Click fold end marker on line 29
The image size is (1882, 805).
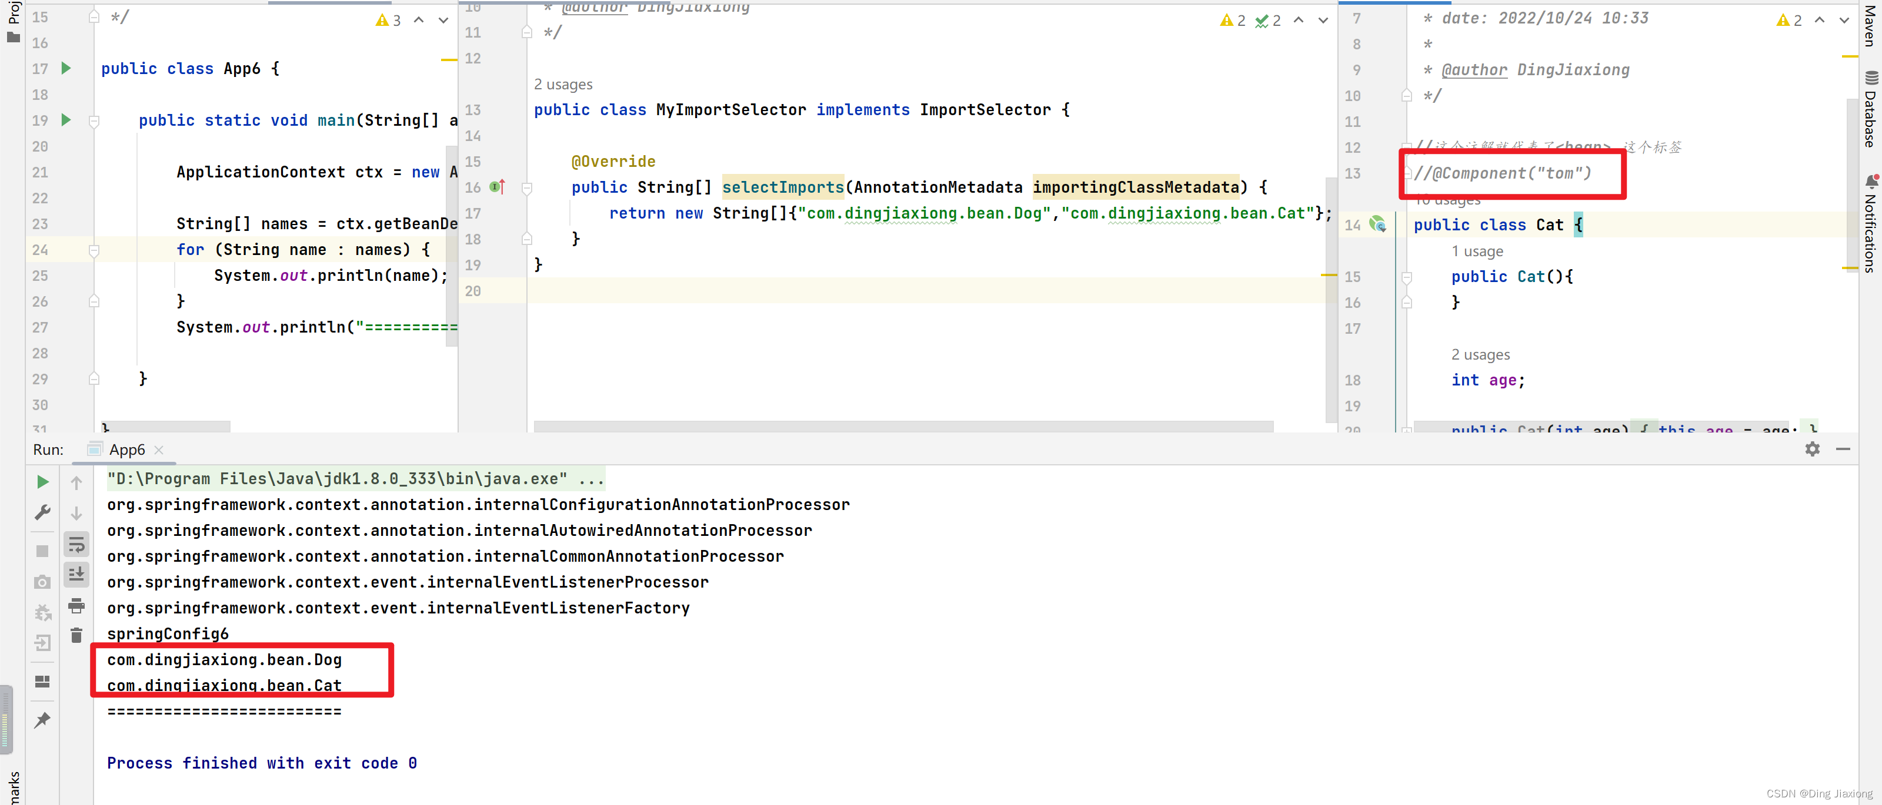[94, 379]
